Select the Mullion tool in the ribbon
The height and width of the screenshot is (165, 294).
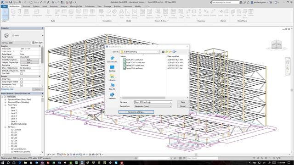pyautogui.click(x=92, y=13)
